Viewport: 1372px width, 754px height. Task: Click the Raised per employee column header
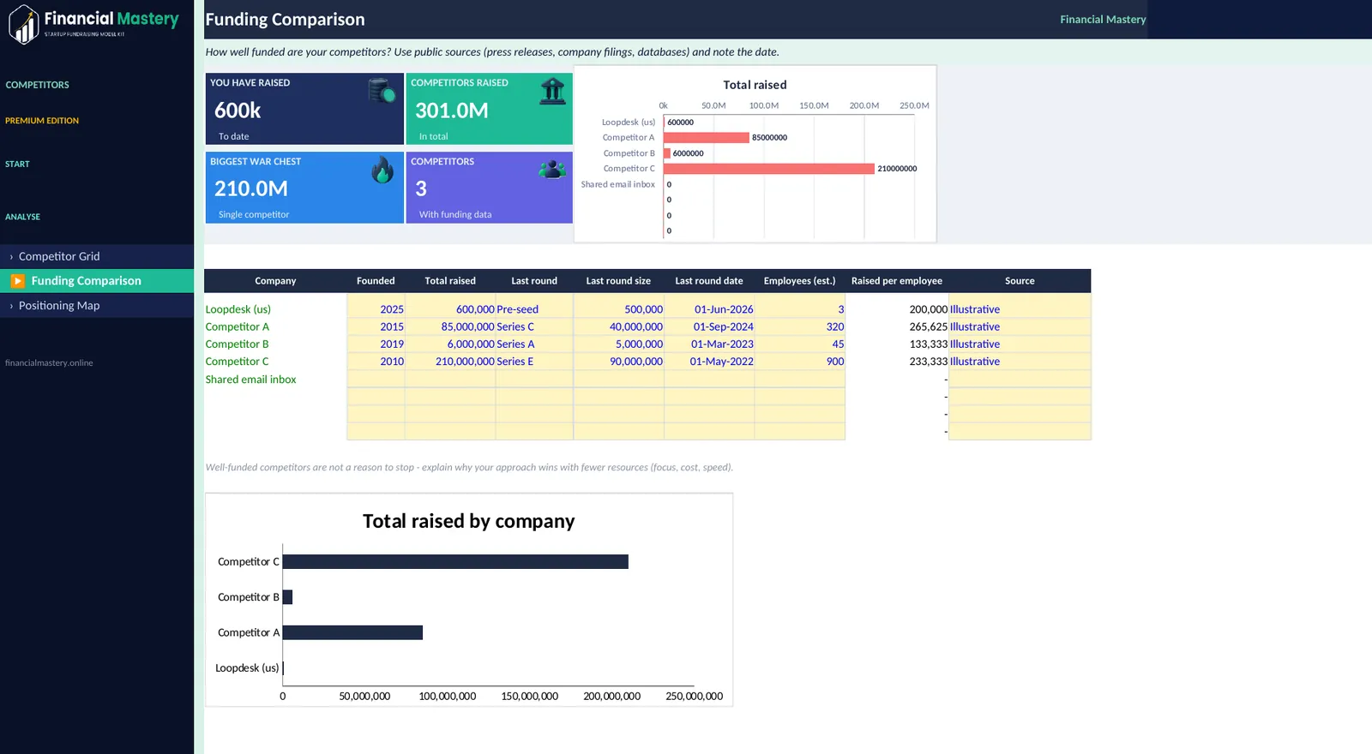897,281
